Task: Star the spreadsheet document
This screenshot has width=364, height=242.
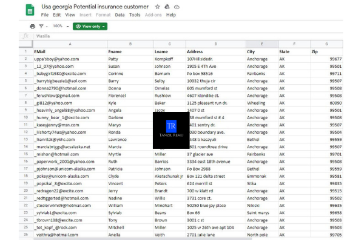Action: click(x=157, y=7)
